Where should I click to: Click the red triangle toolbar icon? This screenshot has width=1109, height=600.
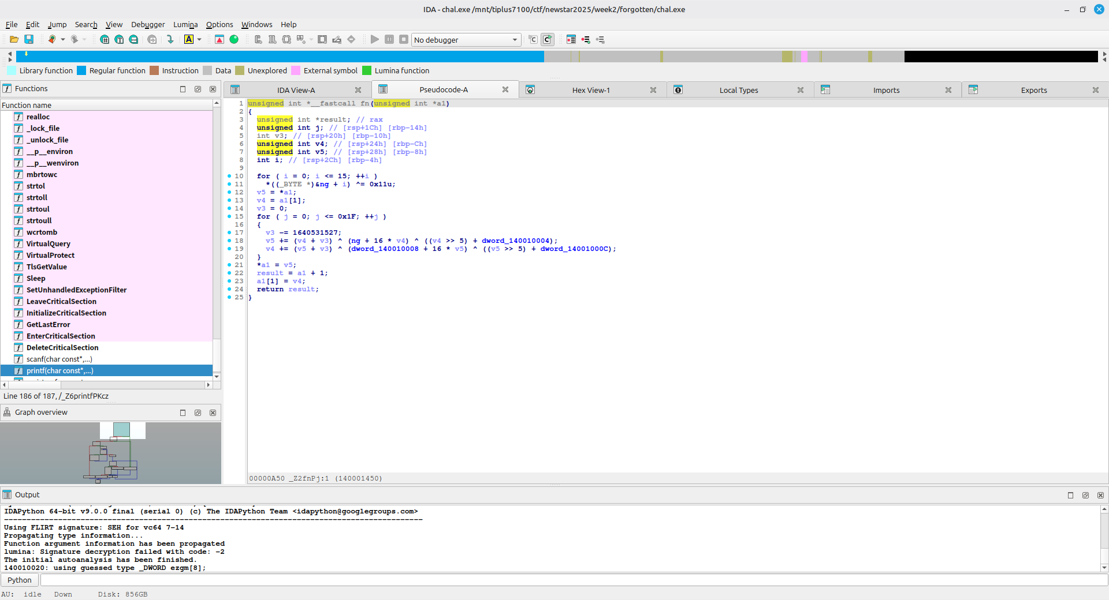pos(219,39)
